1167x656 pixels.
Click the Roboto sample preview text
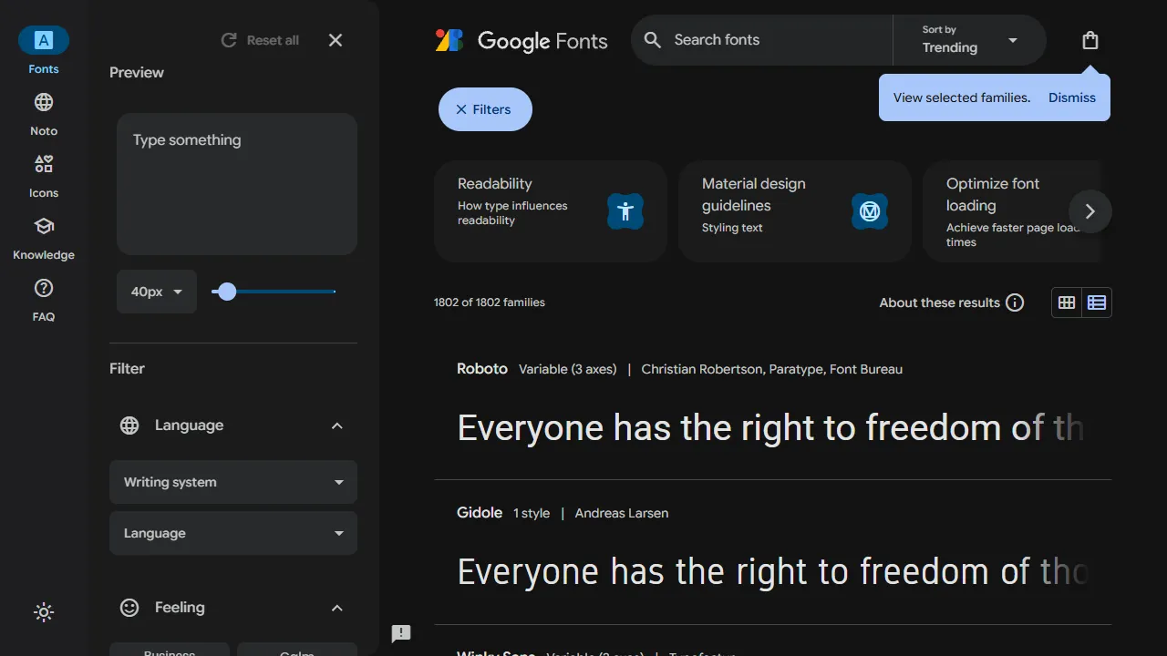(x=771, y=428)
